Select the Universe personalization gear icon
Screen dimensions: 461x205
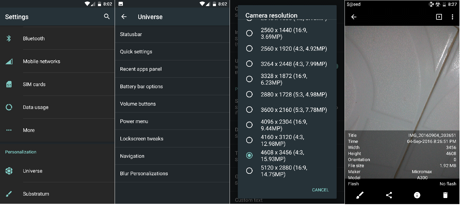pos(9,171)
